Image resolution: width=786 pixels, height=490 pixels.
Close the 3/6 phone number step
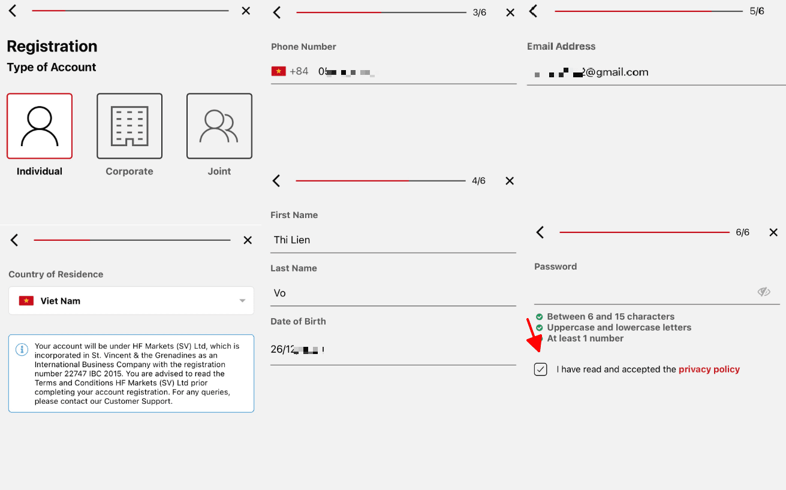[x=510, y=13]
